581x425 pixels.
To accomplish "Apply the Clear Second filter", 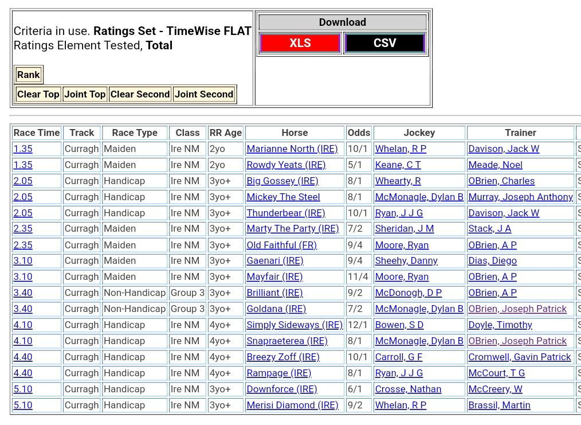I will click(x=140, y=94).
